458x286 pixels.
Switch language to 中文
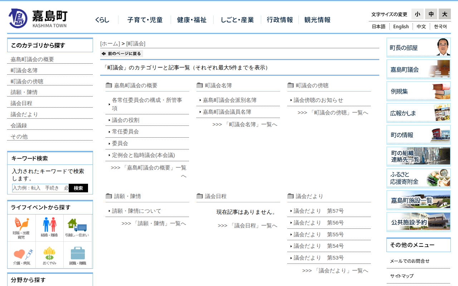[x=421, y=26]
